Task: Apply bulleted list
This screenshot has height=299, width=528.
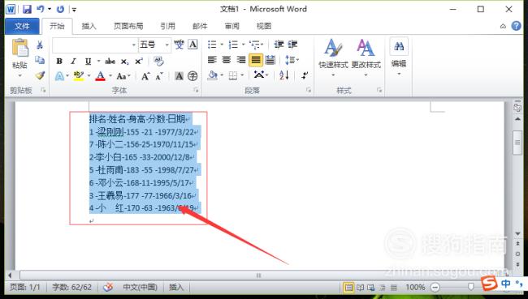Action: point(212,45)
